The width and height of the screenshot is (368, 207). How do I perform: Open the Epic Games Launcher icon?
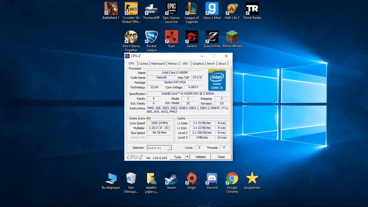(171, 9)
